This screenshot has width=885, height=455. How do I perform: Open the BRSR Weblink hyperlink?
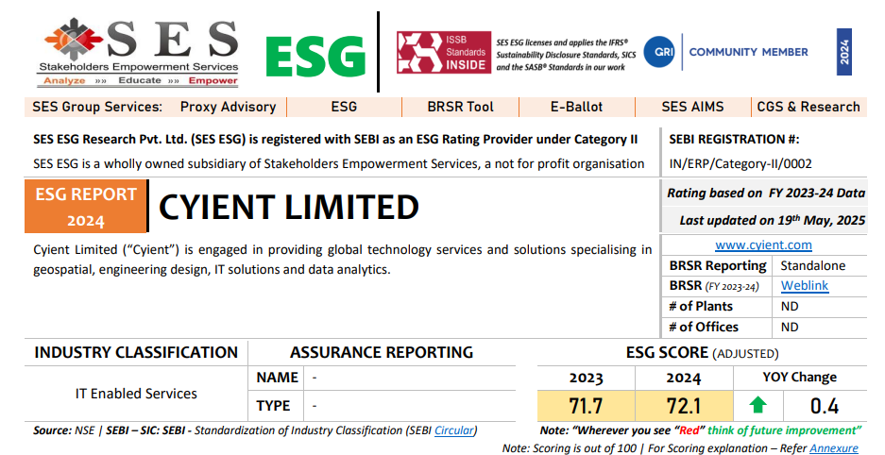click(x=805, y=285)
